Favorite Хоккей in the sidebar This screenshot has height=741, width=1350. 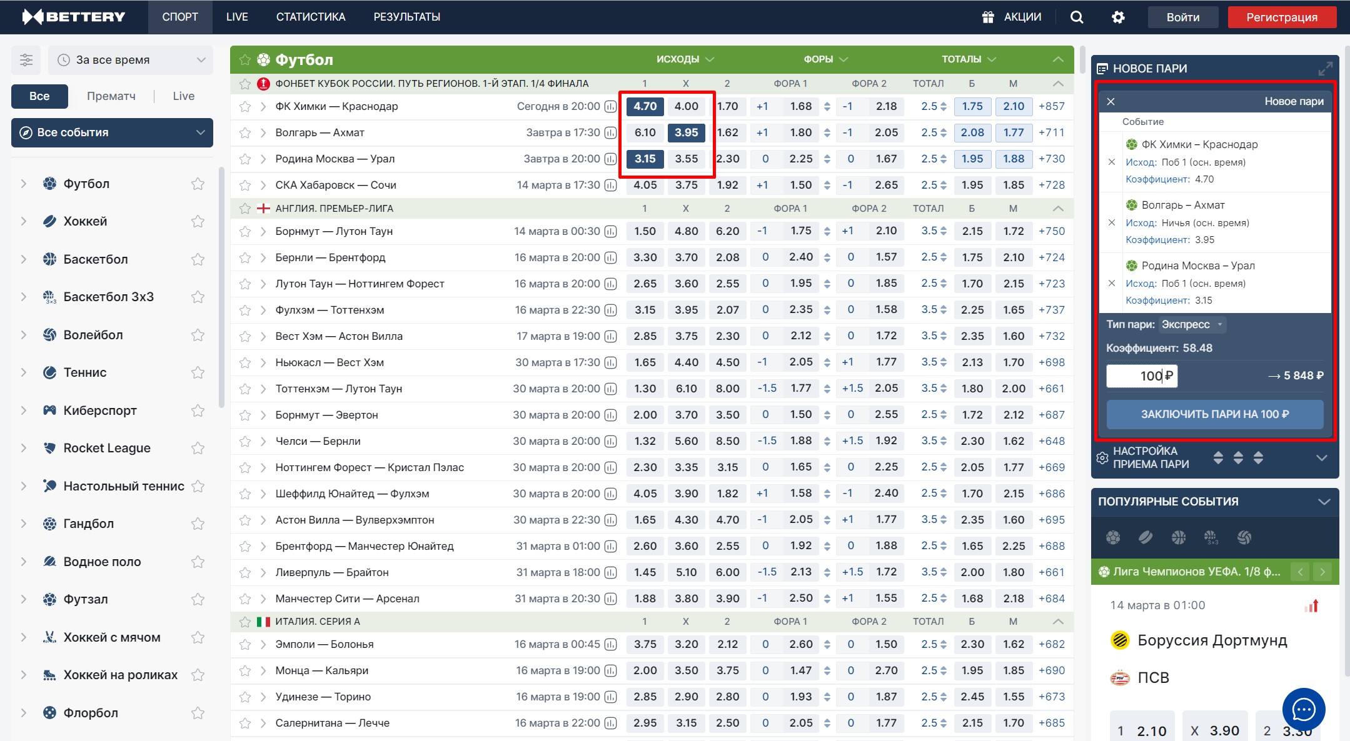coord(198,221)
